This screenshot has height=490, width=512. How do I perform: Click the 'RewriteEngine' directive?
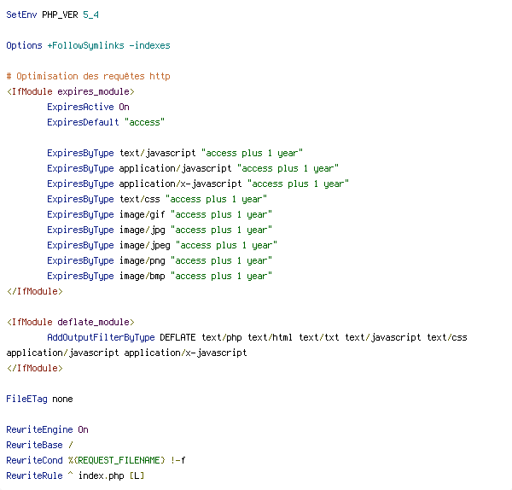tap(39, 429)
